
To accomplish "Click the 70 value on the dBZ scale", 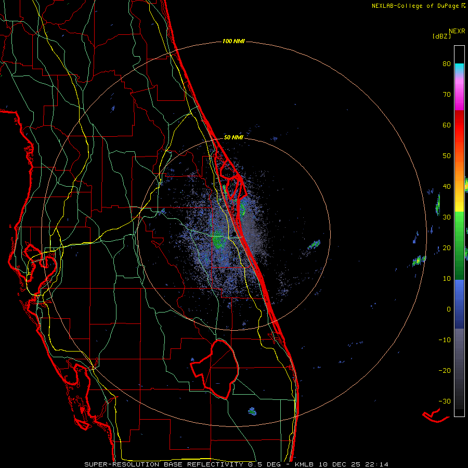I will 447,94.
